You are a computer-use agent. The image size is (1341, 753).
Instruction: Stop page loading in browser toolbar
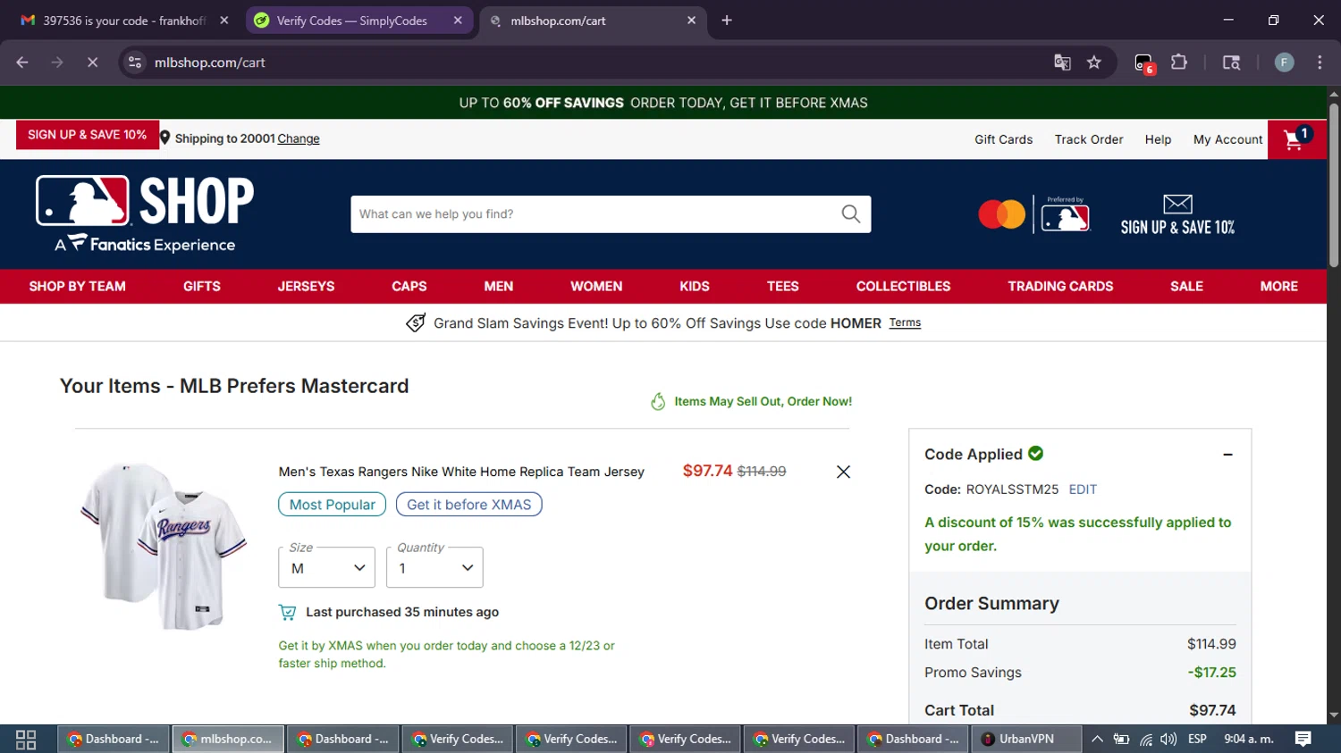(92, 63)
